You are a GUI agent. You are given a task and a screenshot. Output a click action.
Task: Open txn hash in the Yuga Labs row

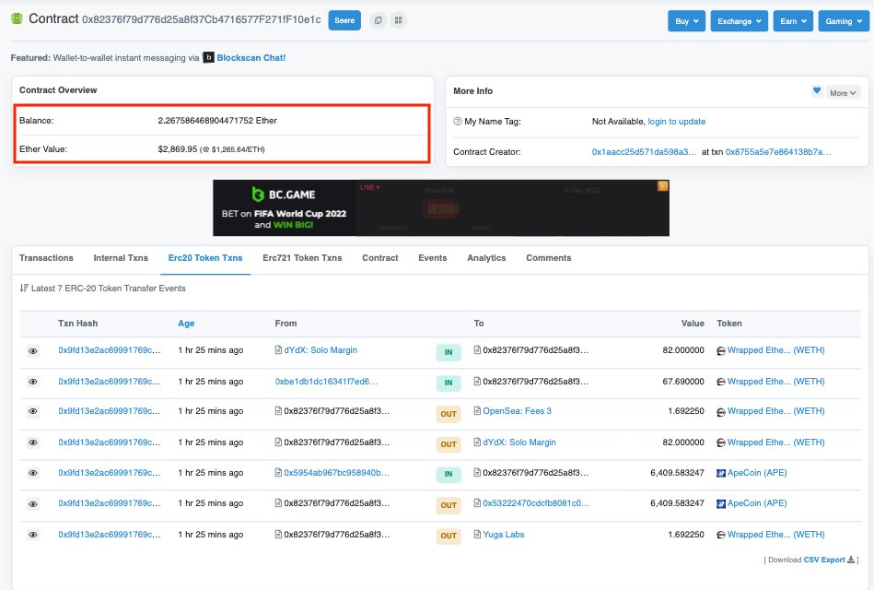[x=110, y=534]
